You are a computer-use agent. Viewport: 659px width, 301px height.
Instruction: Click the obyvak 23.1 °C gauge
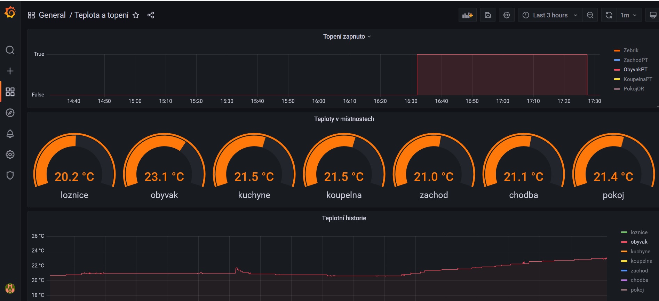point(164,166)
